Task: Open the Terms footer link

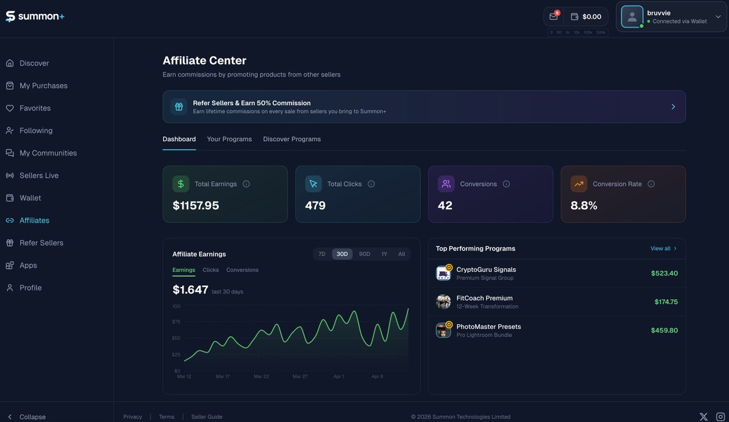Action: (166, 417)
